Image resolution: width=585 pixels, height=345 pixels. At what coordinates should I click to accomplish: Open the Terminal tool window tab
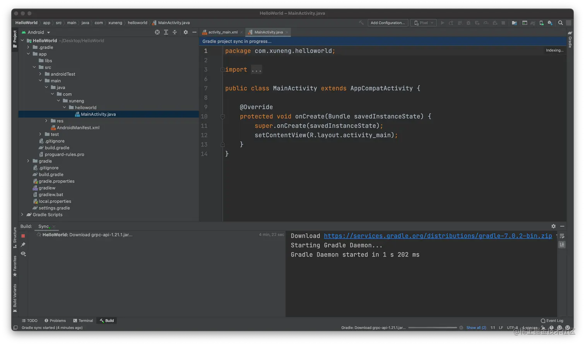click(83, 321)
